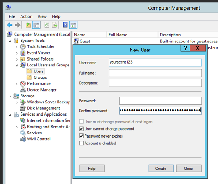Click the Storage node icon
The image size is (218, 184).
[x=16, y=96]
